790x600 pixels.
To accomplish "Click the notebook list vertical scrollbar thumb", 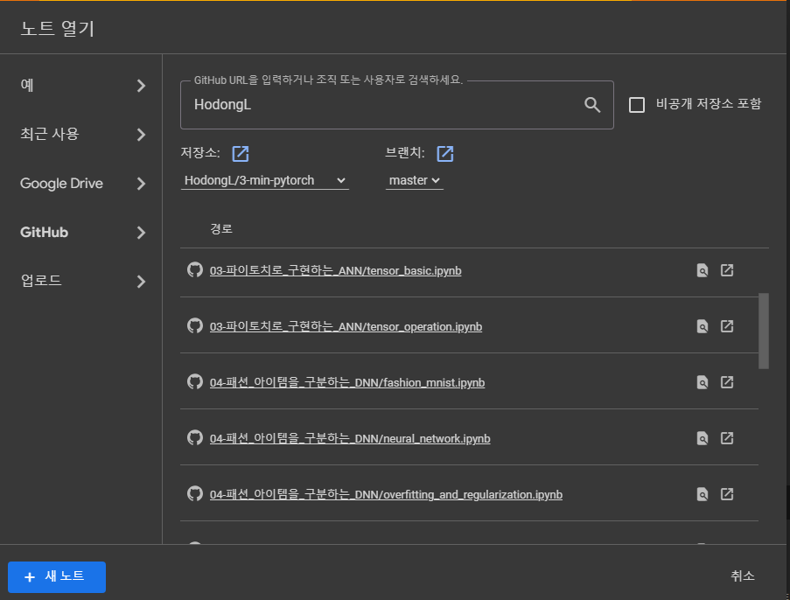I will [x=764, y=331].
